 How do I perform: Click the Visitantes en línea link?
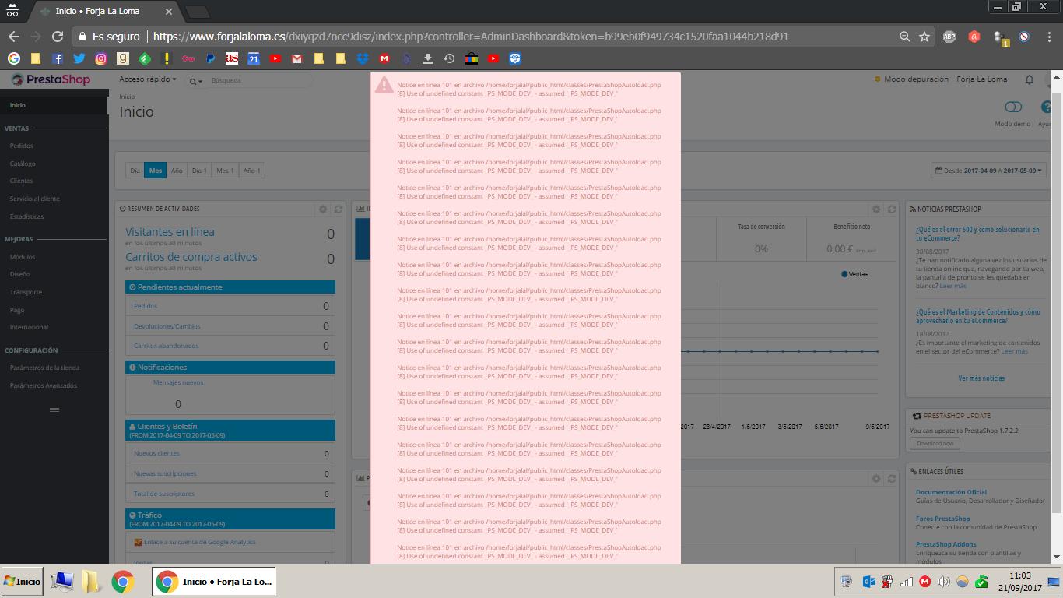170,232
